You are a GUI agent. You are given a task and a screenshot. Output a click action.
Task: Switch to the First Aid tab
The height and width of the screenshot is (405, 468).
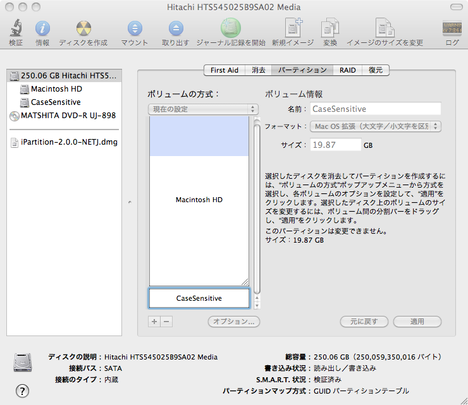(x=225, y=70)
